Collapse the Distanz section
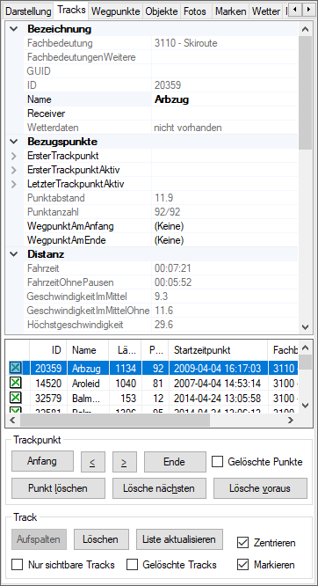The height and width of the screenshot is (586, 318). [13, 254]
